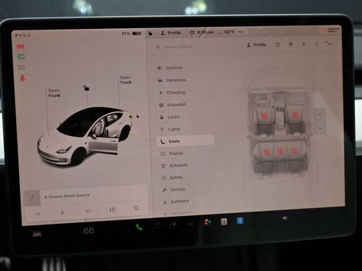Screen dimensions: 362x271
Task: Tap the lock icon in status bar
Action: (150, 33)
